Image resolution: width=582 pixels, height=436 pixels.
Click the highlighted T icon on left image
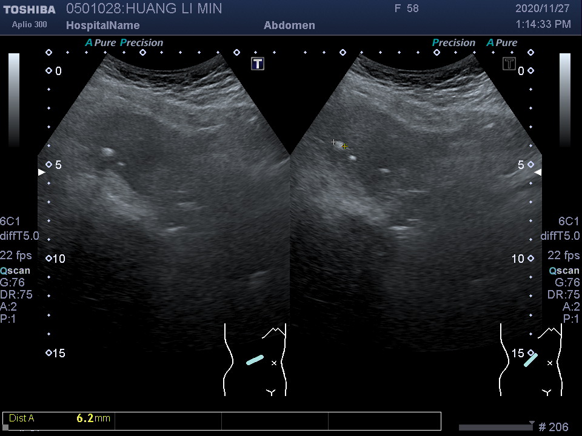click(x=258, y=64)
